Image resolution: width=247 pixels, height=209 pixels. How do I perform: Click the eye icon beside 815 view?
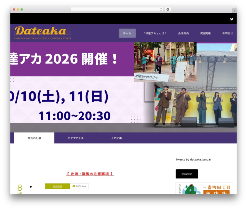point(74,186)
